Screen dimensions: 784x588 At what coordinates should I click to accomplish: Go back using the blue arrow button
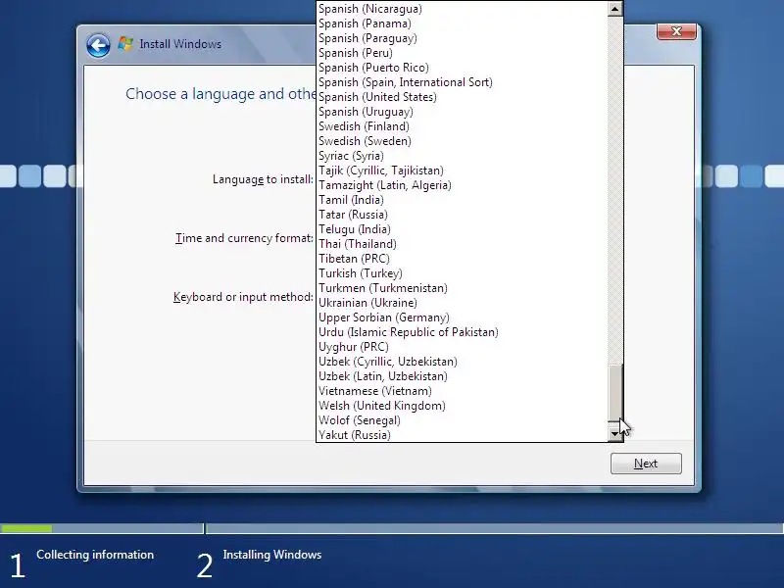[x=99, y=46]
